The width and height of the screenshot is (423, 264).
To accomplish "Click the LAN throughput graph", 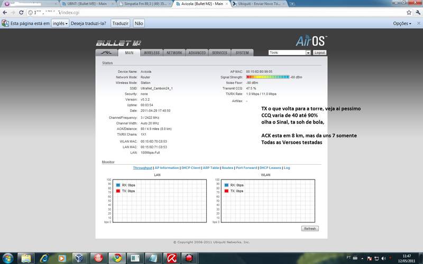I will pos(160,201).
